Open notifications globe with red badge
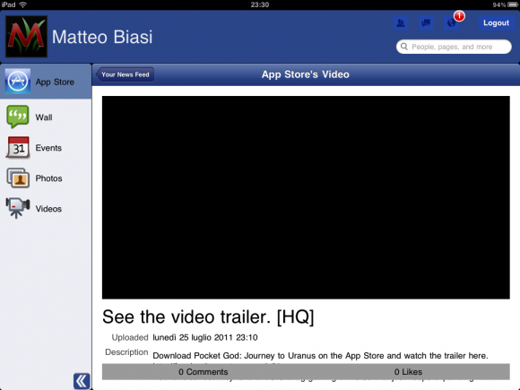The image size is (520, 390). pos(452,23)
